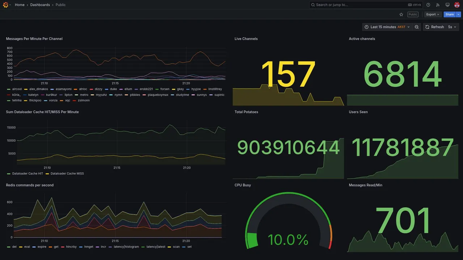Toggle the hincrby series in Redis legend
Viewport: 463px width, 260px height.
pyautogui.click(x=69, y=247)
